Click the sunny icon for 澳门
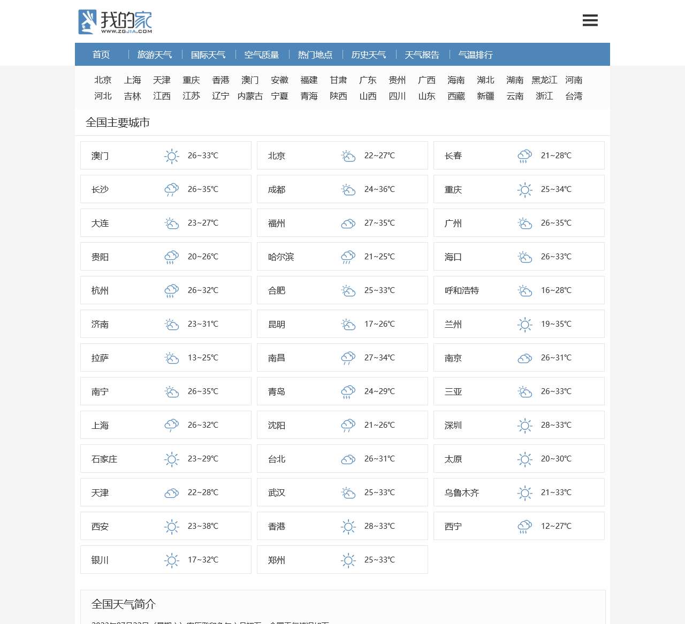Image resolution: width=685 pixels, height=624 pixels. 171,156
